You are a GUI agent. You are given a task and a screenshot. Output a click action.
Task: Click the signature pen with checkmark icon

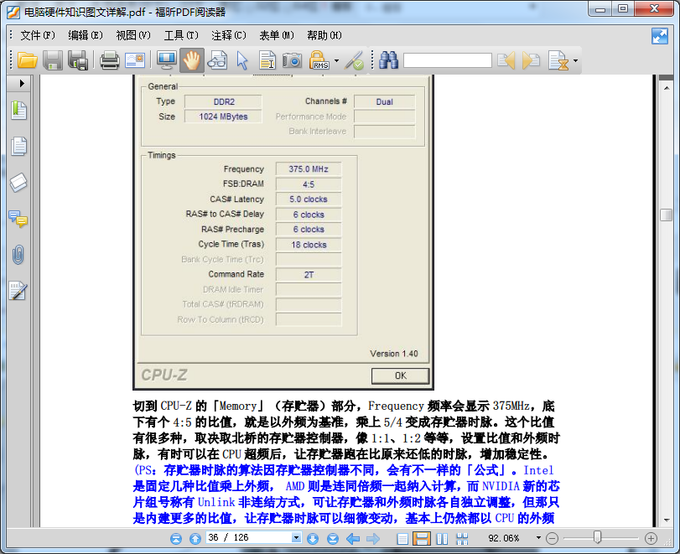354,60
